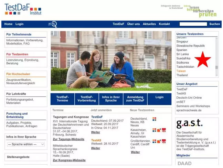
Task: Switch to the Neue Testzentren tab
Action: tap(142, 110)
